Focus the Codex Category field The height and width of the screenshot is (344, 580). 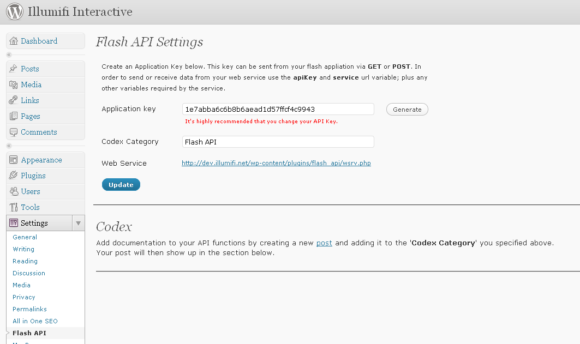(278, 142)
